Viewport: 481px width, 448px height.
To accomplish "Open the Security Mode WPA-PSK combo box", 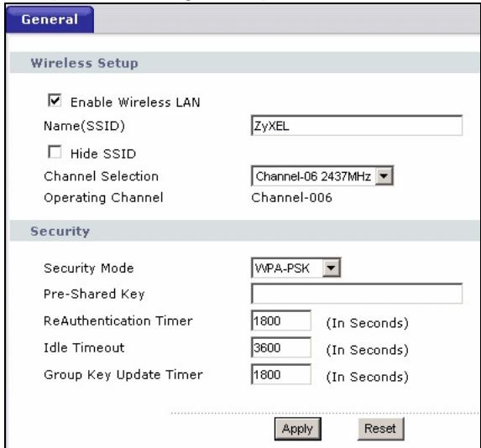I will [x=296, y=268].
